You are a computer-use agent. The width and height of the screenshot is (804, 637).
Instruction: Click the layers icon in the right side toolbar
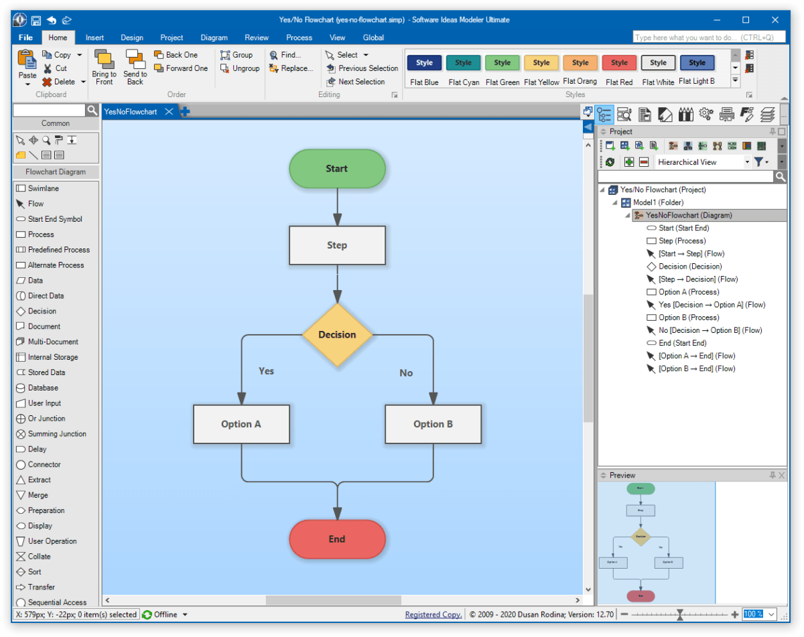coord(766,115)
